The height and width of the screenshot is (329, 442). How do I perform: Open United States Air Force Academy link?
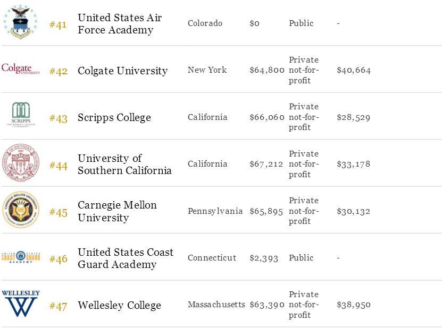[120, 24]
